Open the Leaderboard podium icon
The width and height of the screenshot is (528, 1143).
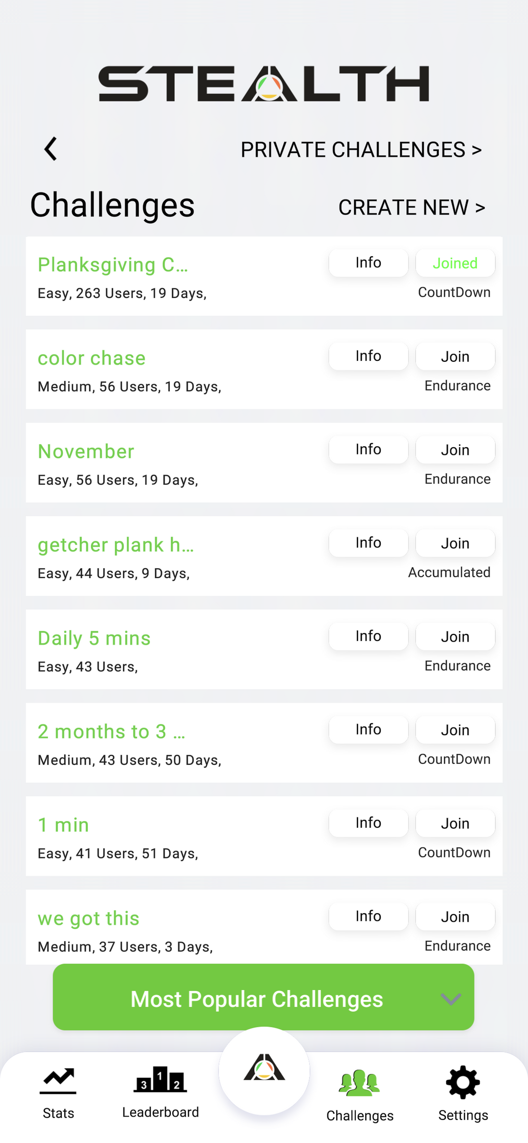[x=160, y=1080]
